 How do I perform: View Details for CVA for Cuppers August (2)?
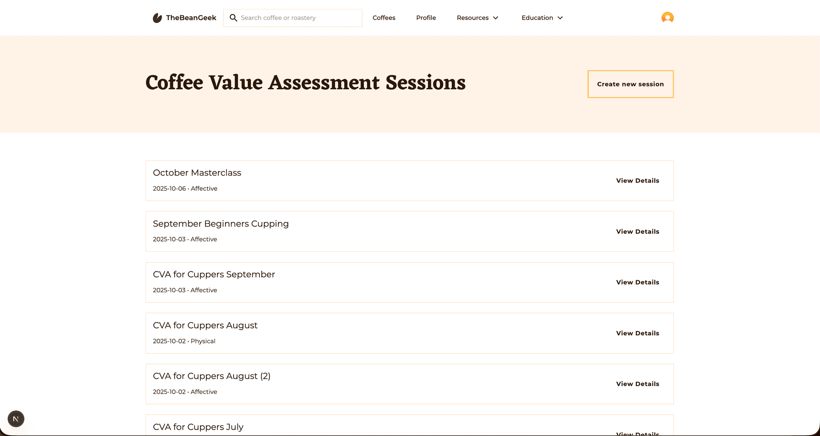click(x=637, y=384)
